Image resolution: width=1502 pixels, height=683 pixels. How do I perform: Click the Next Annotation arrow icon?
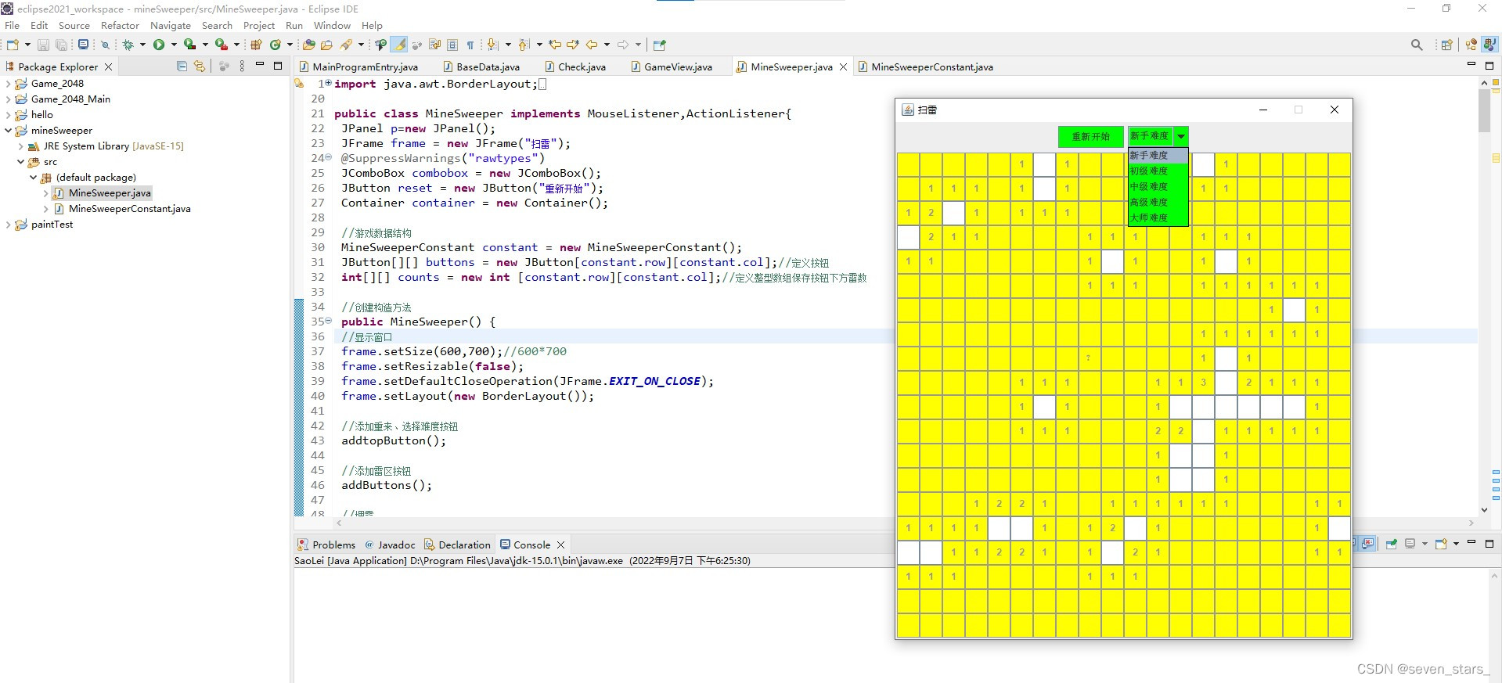pos(492,45)
